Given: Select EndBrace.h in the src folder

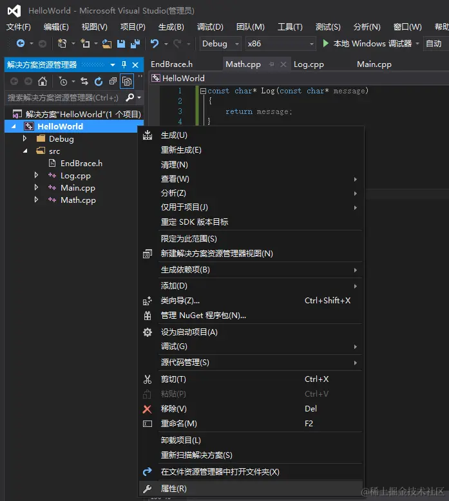Looking at the screenshot, I should click(81, 164).
